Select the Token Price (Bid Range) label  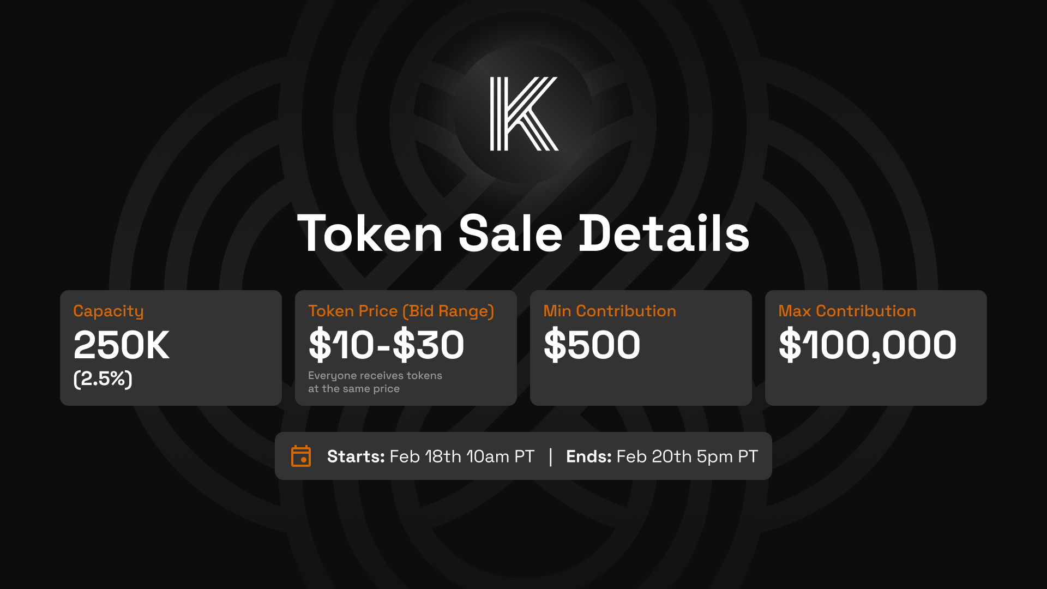401,311
